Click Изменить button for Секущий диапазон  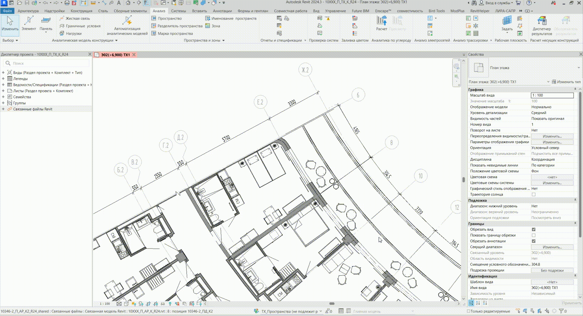pos(552,247)
